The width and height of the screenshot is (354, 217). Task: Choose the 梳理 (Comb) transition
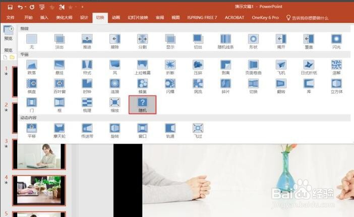(x=87, y=105)
